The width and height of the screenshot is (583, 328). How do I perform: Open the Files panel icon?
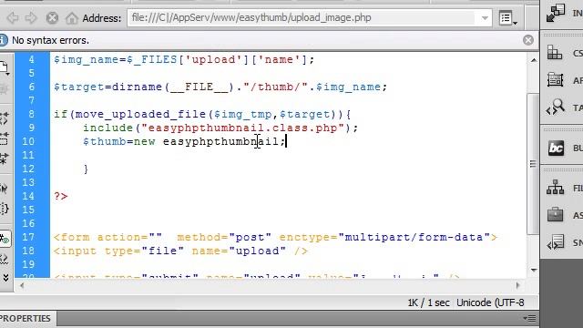tap(555, 188)
